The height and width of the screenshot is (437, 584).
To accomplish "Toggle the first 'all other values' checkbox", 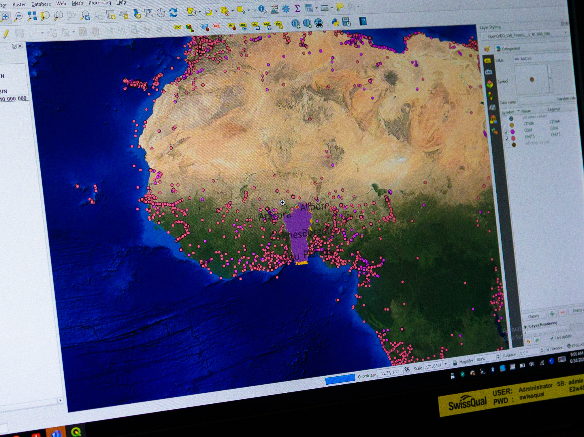I will click(x=504, y=119).
